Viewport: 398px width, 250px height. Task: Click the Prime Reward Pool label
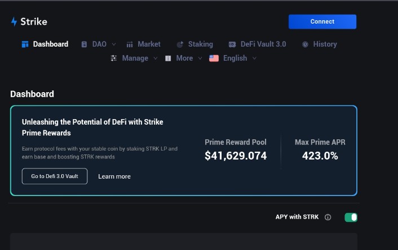pos(236,142)
